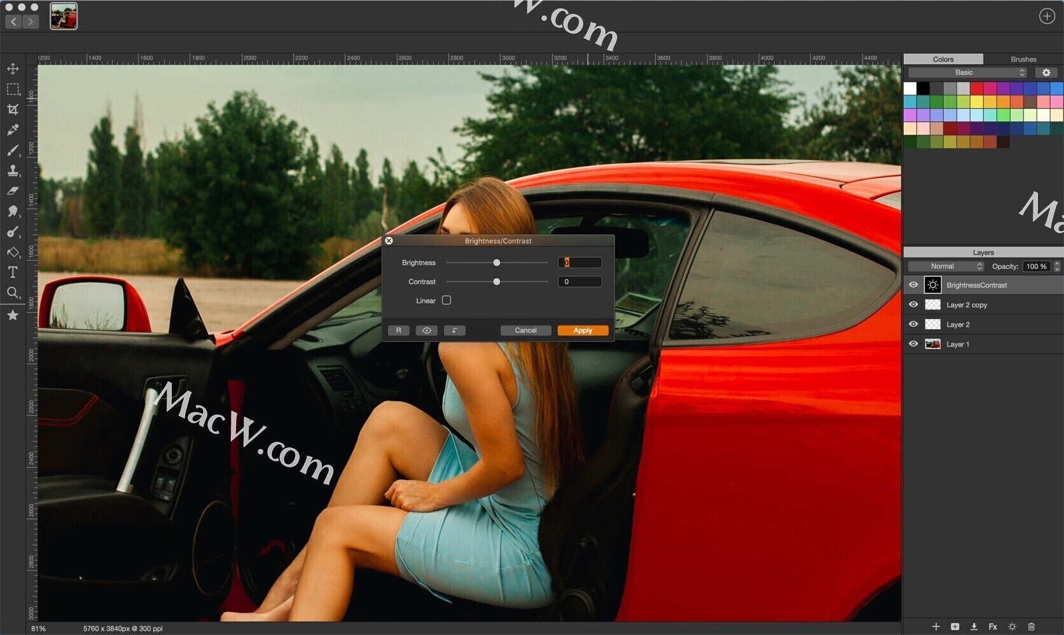Select the Paint Bucket fill tool

[x=13, y=252]
